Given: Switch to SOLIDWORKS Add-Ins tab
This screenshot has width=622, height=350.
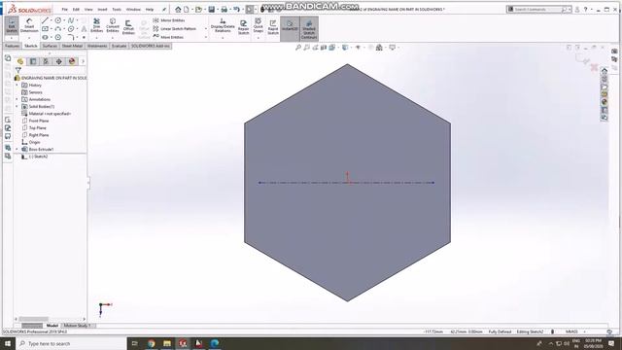Looking at the screenshot, I should pyautogui.click(x=150, y=46).
